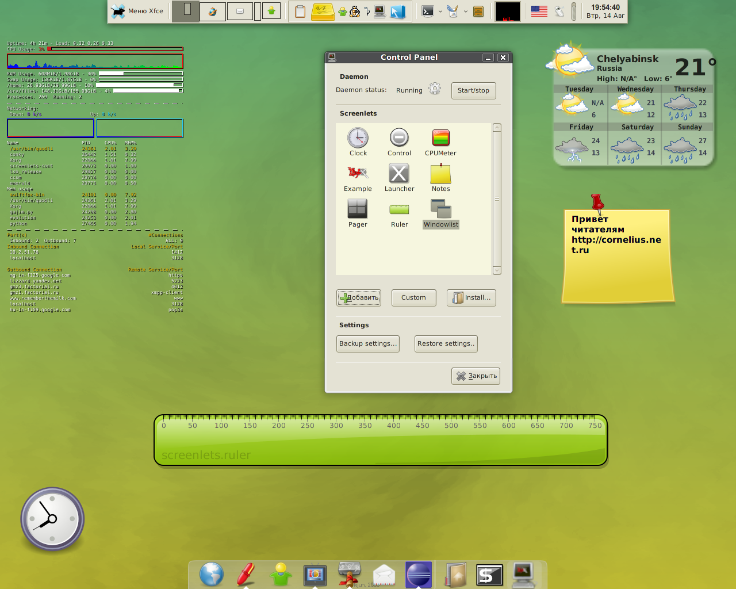Click Restore settings.. button

(x=446, y=343)
